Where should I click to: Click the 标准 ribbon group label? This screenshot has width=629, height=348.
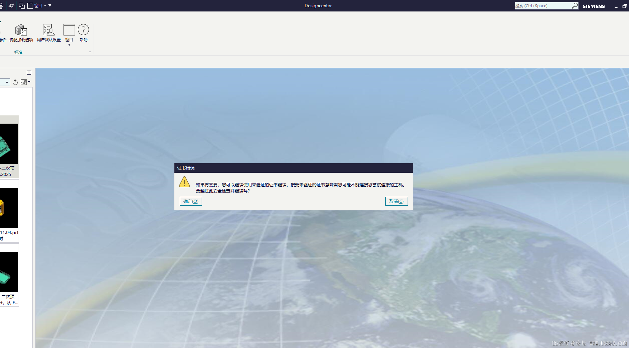point(18,52)
